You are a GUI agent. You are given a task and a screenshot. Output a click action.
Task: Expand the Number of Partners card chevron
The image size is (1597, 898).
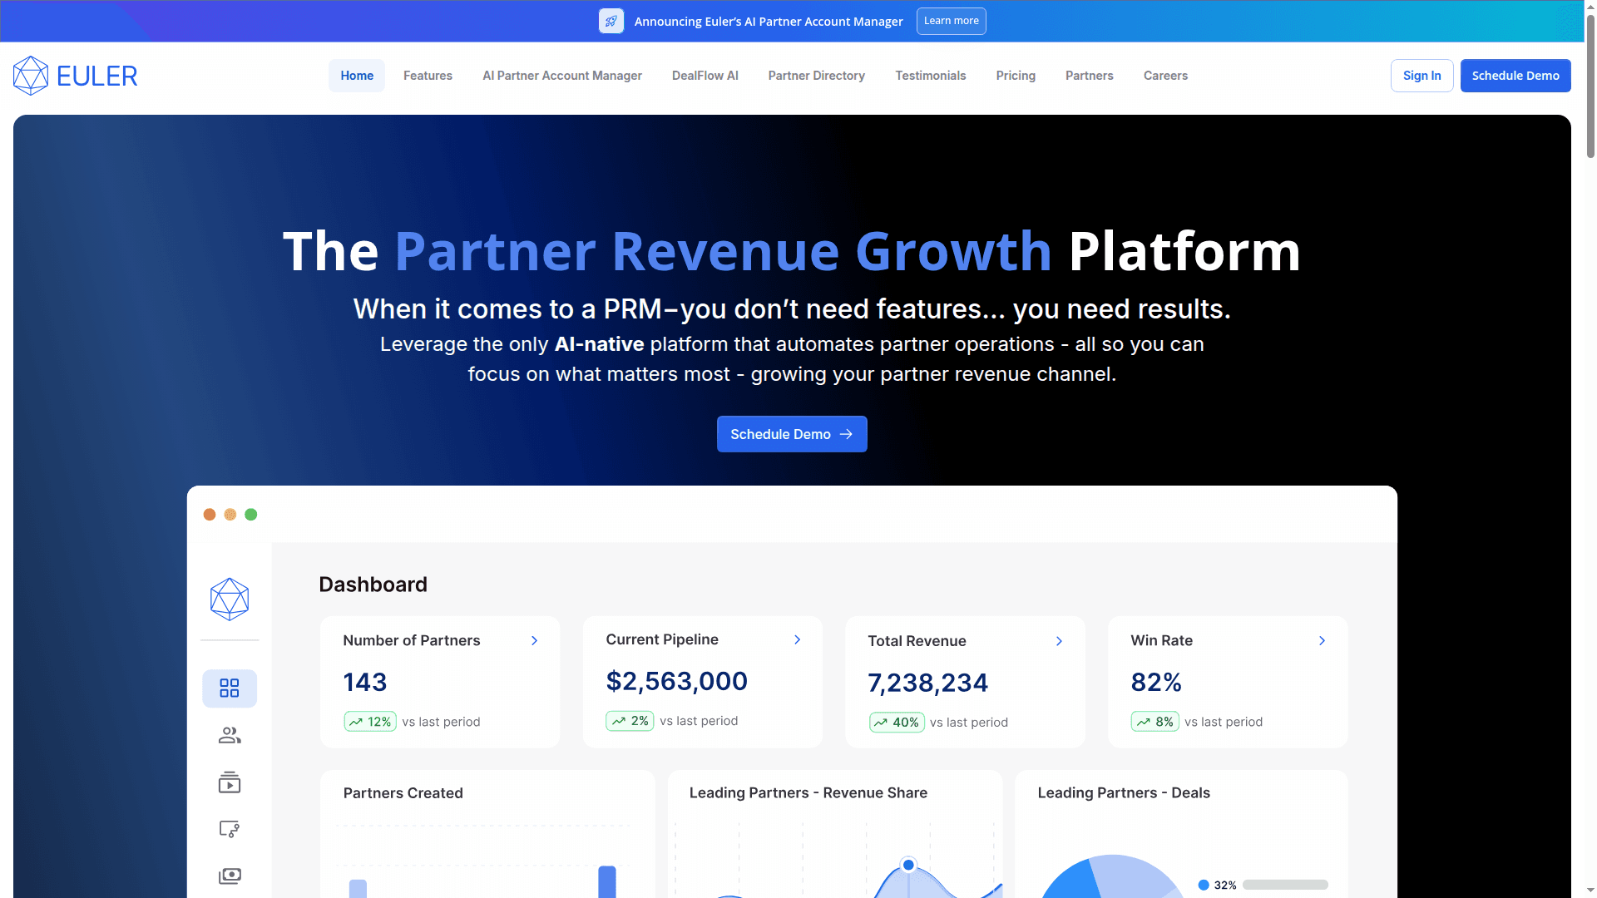pyautogui.click(x=534, y=640)
